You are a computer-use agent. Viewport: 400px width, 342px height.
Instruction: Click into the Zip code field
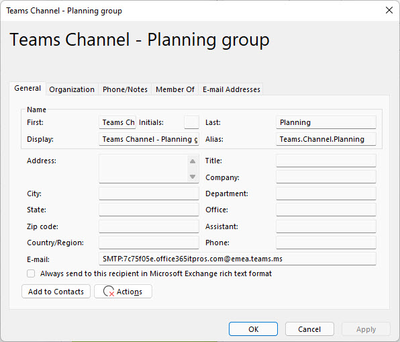pyautogui.click(x=149, y=226)
